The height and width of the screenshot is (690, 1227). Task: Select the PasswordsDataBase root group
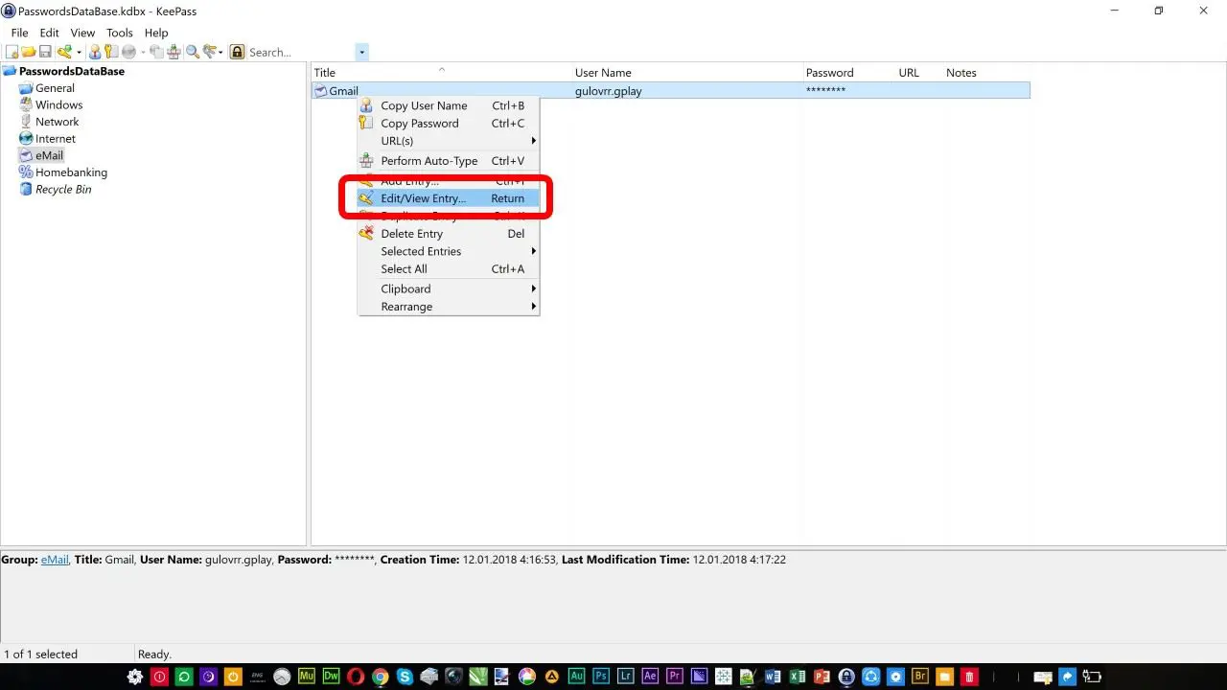pyautogui.click(x=72, y=71)
